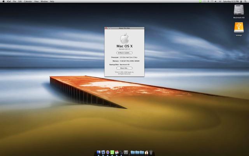The image size is (249, 156).
Task: Click the Saturday clock in menu bar
Action: point(231,1)
